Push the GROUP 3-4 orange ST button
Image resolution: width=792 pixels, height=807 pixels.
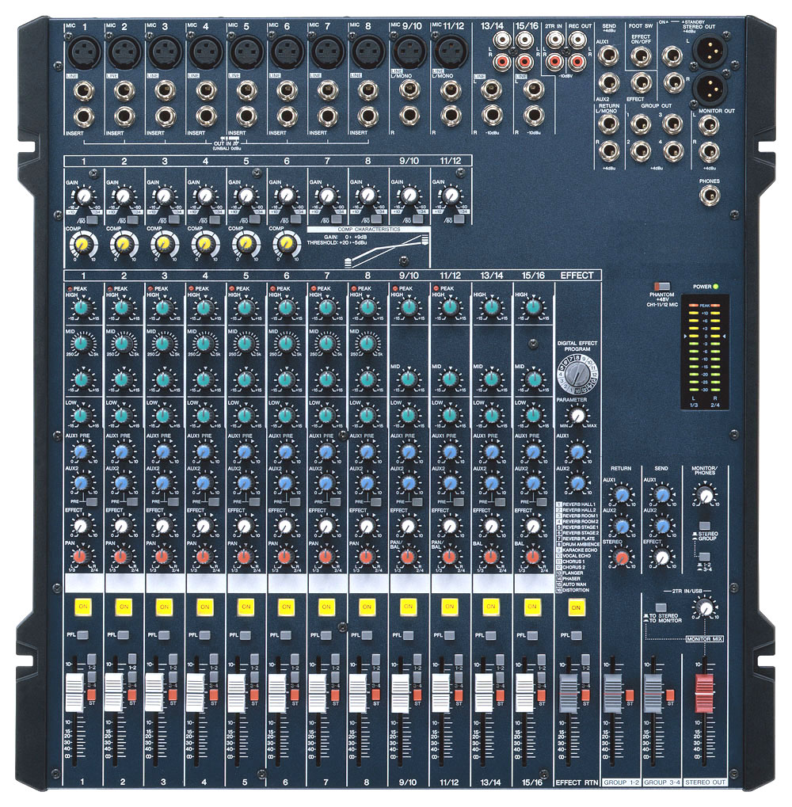pyautogui.click(x=669, y=695)
